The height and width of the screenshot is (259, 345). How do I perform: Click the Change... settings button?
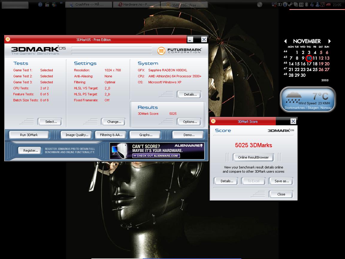coord(113,122)
